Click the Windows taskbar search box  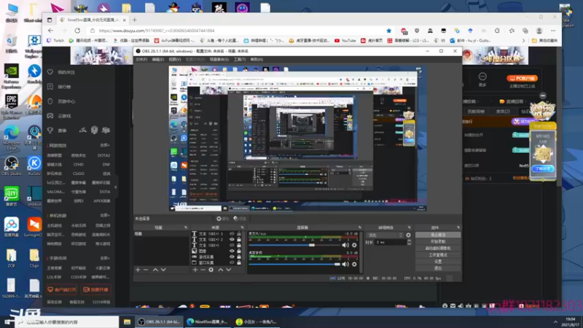[68, 322]
